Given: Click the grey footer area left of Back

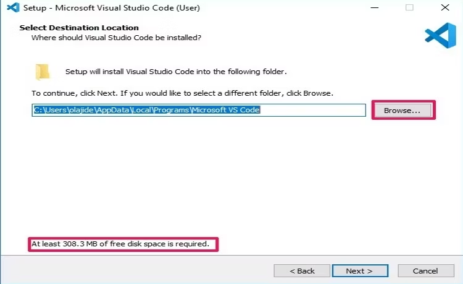Looking at the screenshot, I should (x=137, y=270).
